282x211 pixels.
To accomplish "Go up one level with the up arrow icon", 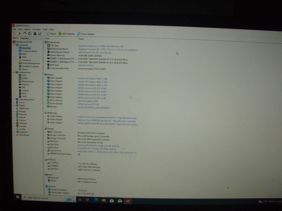I will [25, 33].
